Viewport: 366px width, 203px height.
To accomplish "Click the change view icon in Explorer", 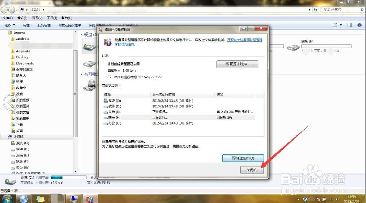I will tap(335, 25).
